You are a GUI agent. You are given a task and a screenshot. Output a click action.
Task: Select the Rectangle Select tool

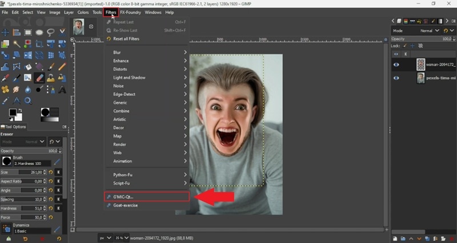point(27,33)
